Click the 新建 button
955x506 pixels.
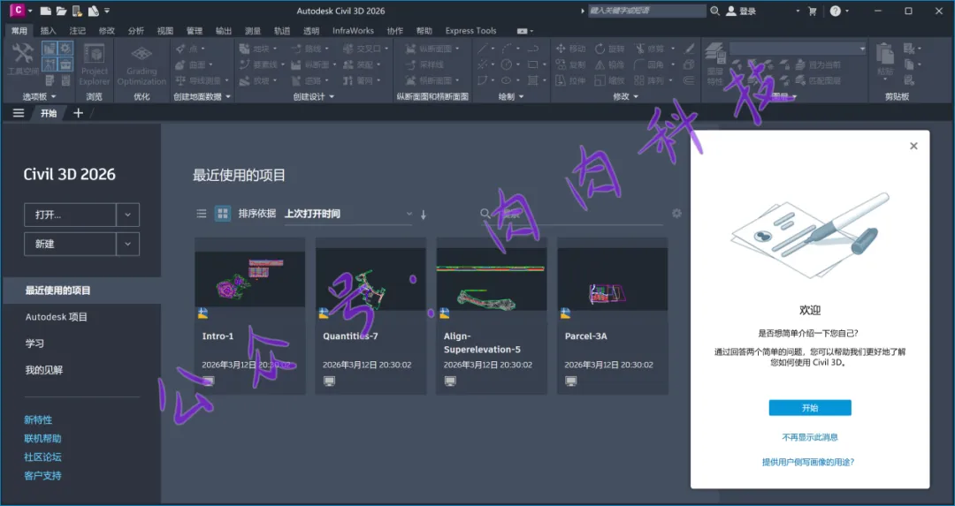click(x=70, y=244)
